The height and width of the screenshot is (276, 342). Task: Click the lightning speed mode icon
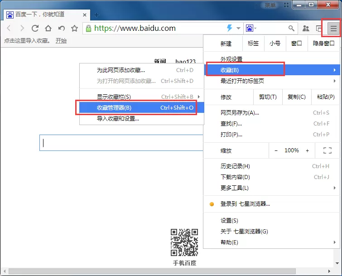click(230, 28)
